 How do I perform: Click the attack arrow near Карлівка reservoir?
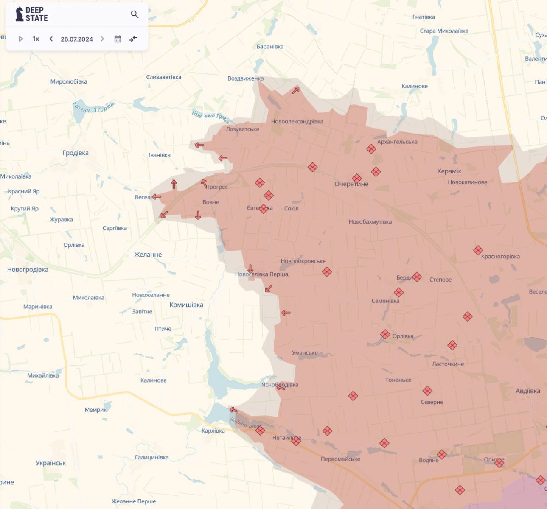pyautogui.click(x=234, y=410)
